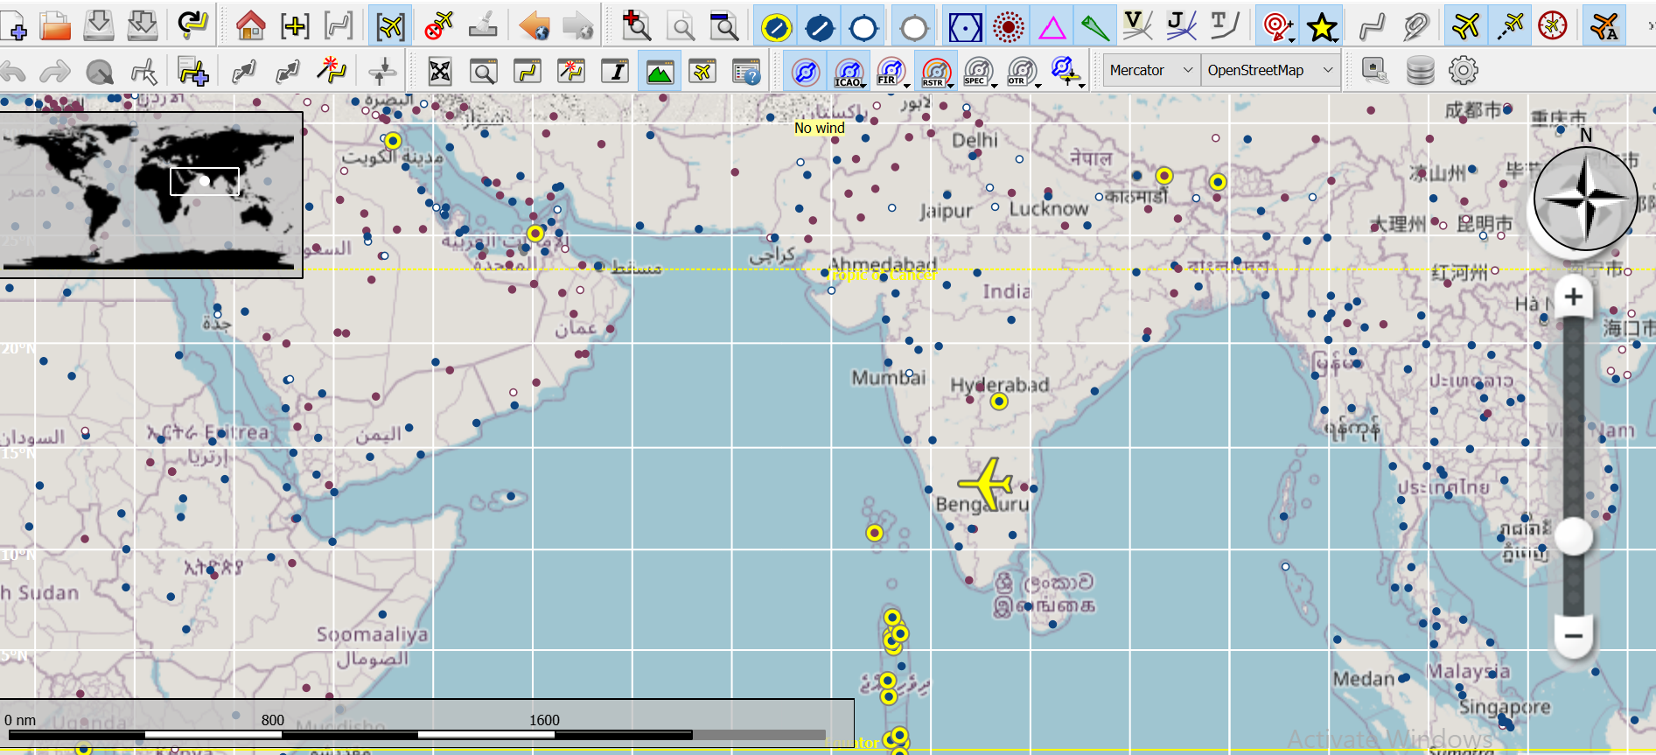Open Information dock window icon
The image size is (1656, 755).
[x=616, y=71]
